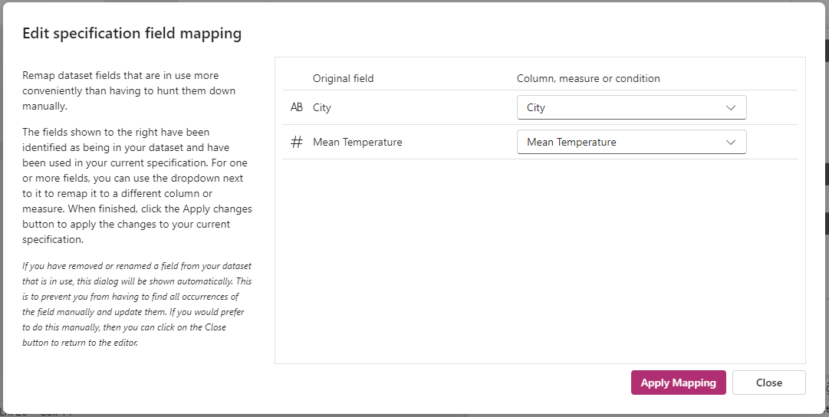This screenshot has height=417, width=829.
Task: Click the 'Column, measure or condition' header
Action: click(588, 78)
